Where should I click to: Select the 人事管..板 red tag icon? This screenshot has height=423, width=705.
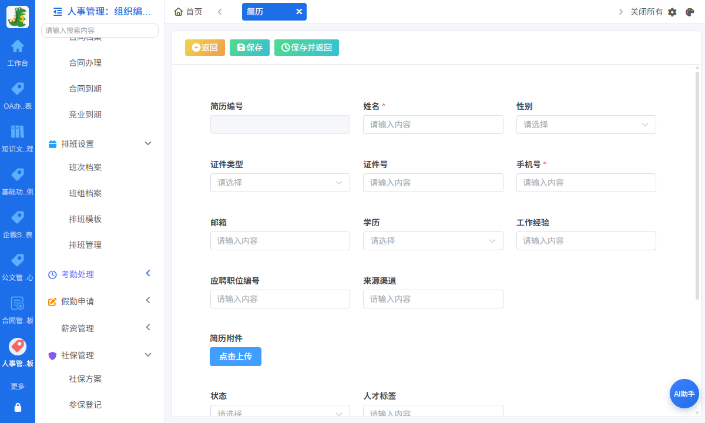[x=18, y=346]
